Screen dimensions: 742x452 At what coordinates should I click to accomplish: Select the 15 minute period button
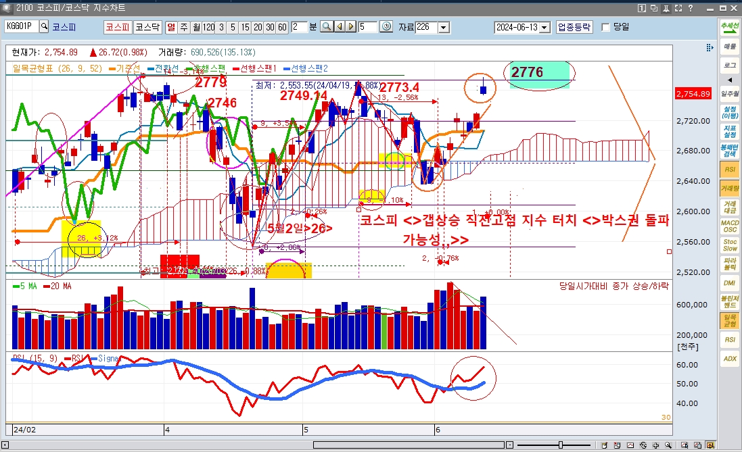point(245,27)
